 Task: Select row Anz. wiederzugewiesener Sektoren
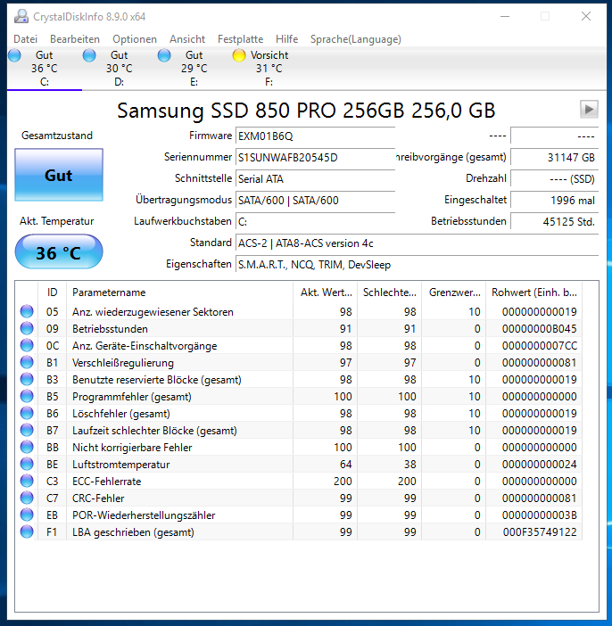click(x=298, y=311)
